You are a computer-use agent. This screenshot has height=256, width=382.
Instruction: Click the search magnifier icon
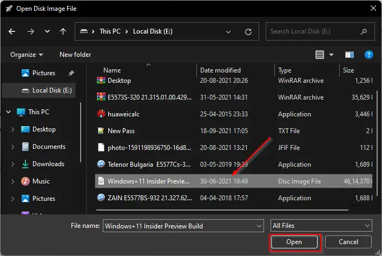click(364, 31)
